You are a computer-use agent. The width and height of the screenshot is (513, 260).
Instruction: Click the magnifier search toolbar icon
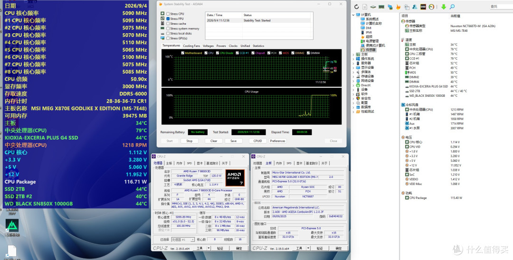pyautogui.click(x=452, y=7)
